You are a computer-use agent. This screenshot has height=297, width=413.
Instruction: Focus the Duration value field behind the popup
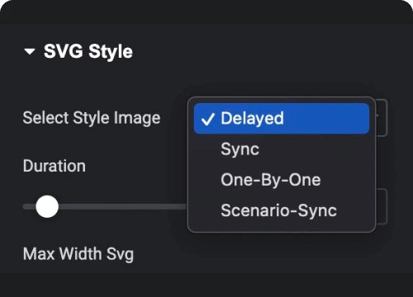[382, 206]
